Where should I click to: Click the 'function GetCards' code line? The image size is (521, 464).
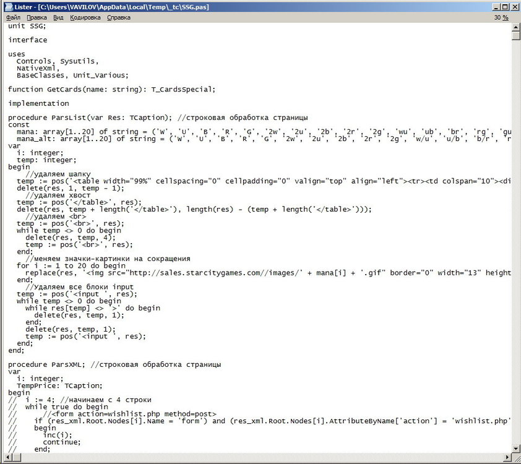(x=112, y=89)
